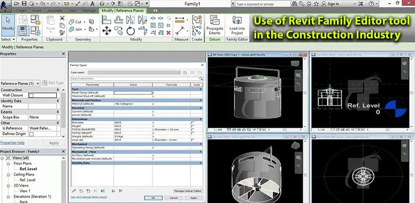Select the Ref. Level floor plan item
Viewport: 415px width, 203px height.
[28, 169]
